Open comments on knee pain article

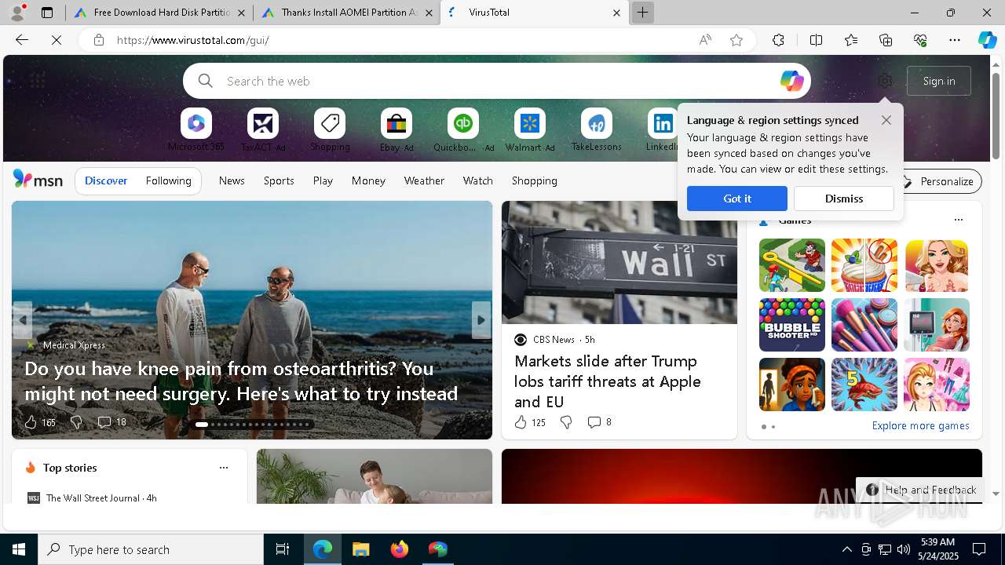[x=111, y=422]
